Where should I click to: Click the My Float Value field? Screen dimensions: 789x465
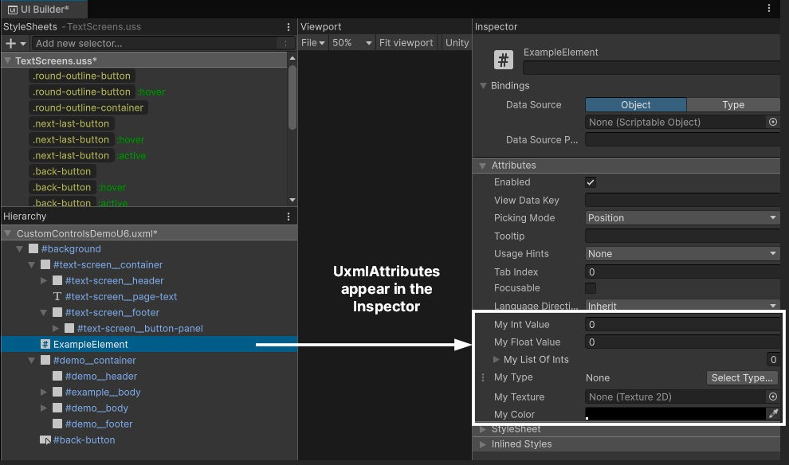tap(682, 342)
